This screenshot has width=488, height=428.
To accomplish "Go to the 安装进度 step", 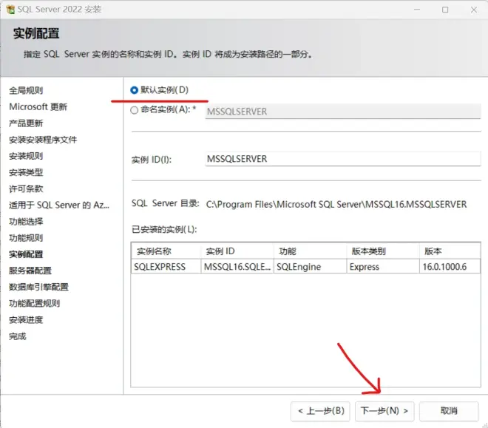I will tap(26, 320).
